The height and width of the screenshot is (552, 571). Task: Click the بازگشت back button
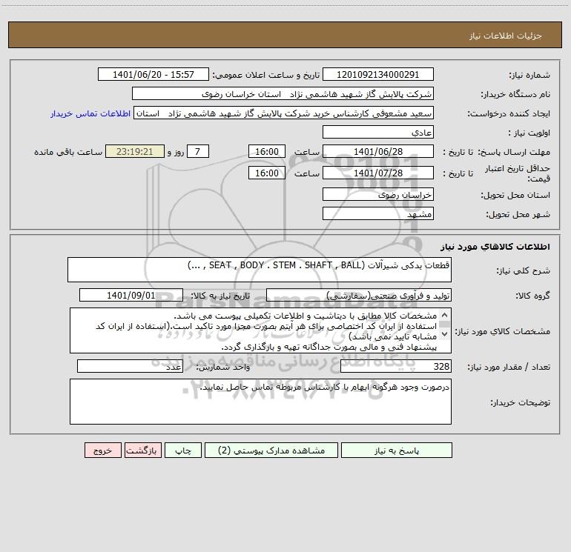coord(140,450)
